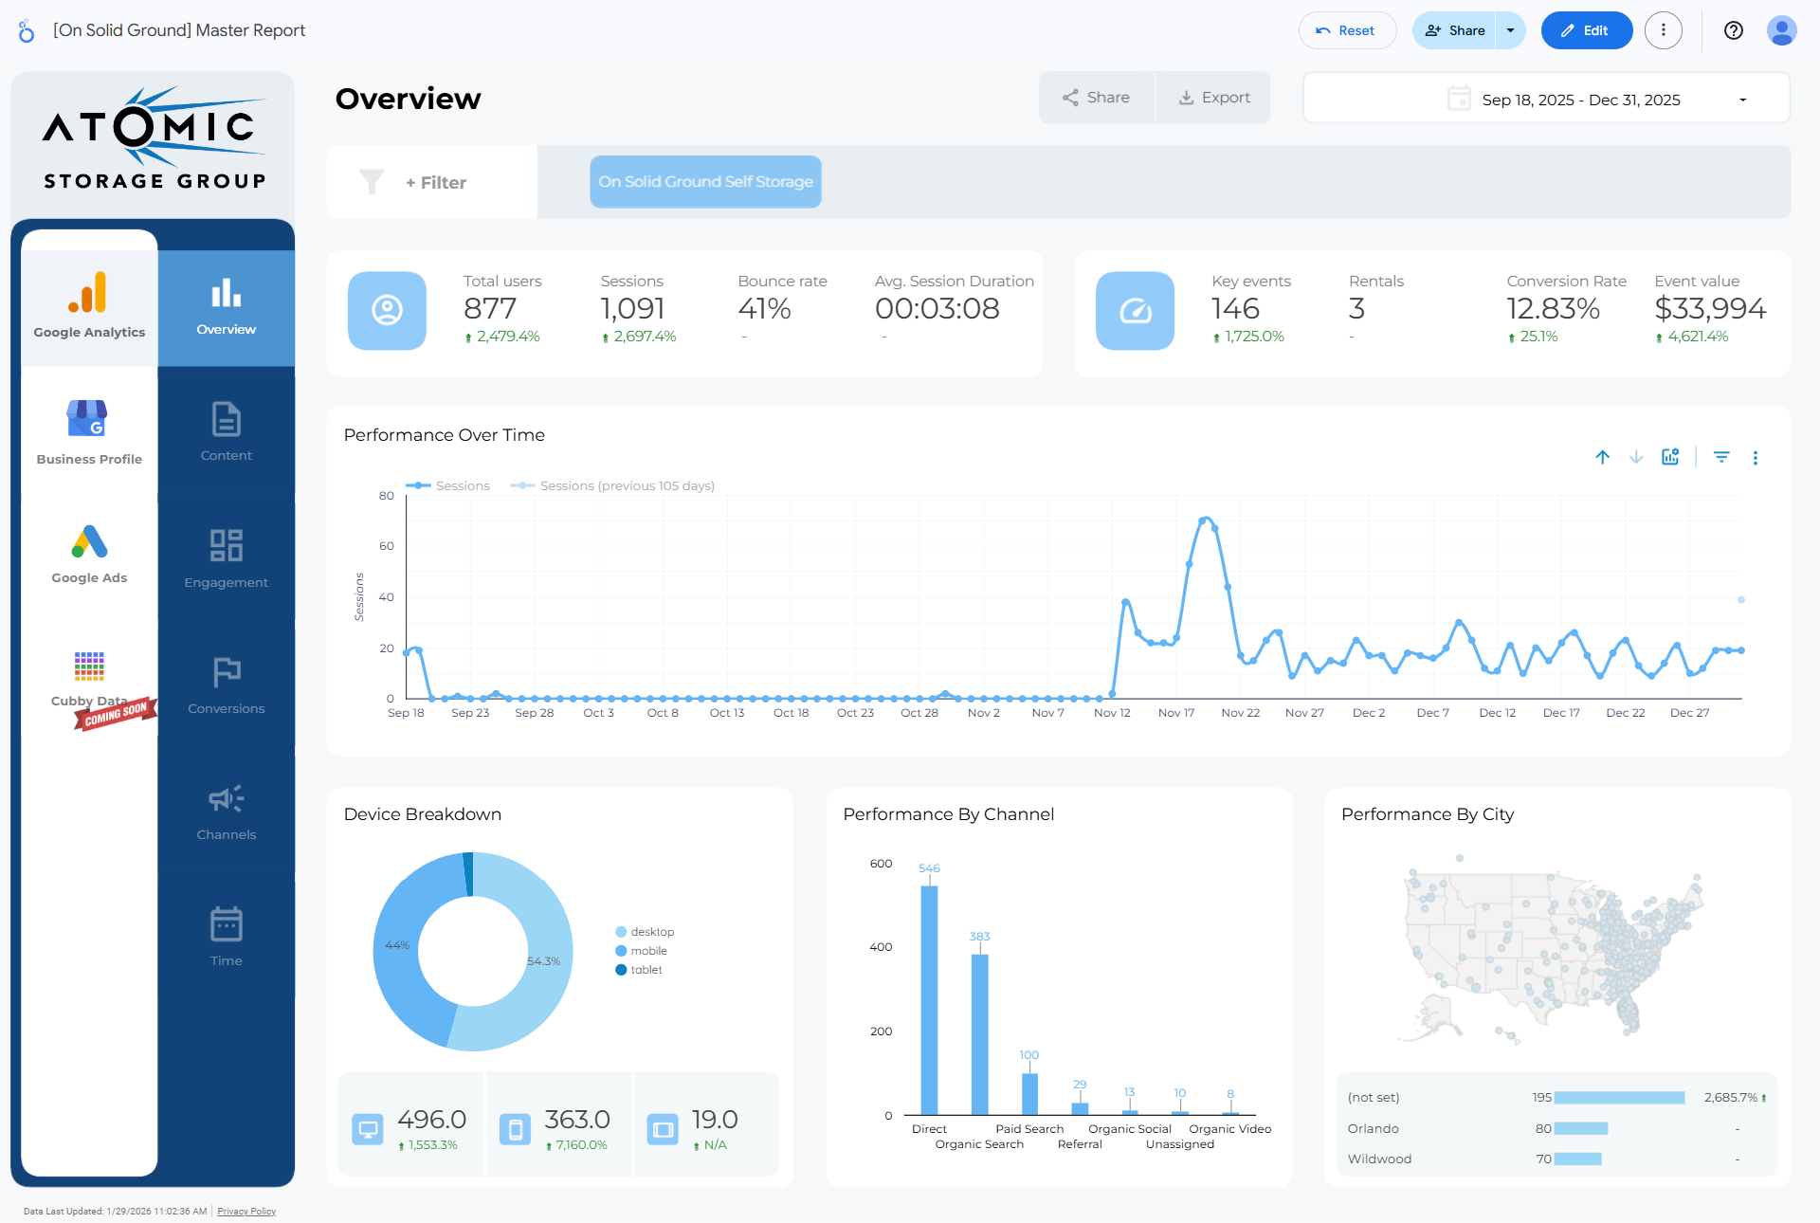Open the report's more options menu
Screen dimensions: 1820x1223
(x=1663, y=30)
